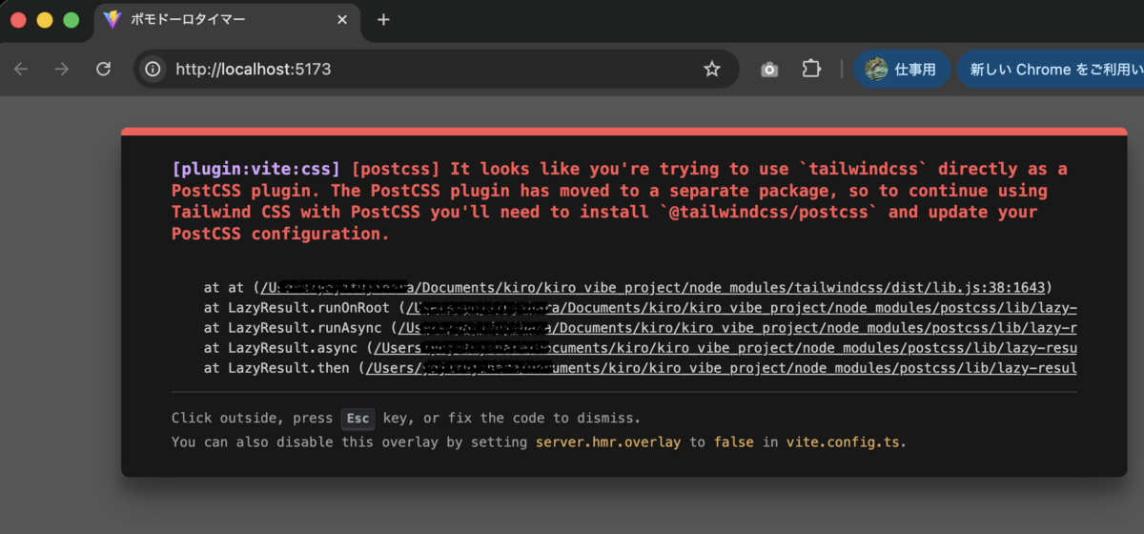The height and width of the screenshot is (534, 1144).
Task: Open the LazyResult.then file link
Action: (x=722, y=368)
